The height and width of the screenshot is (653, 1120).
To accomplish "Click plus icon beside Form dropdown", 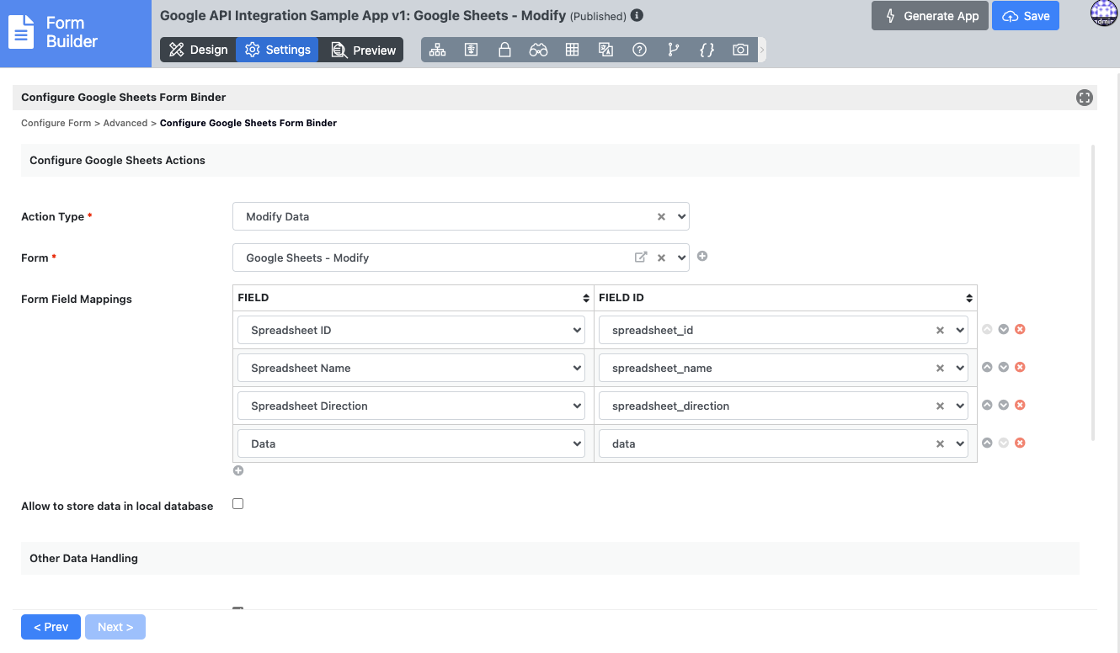I will pyautogui.click(x=702, y=256).
